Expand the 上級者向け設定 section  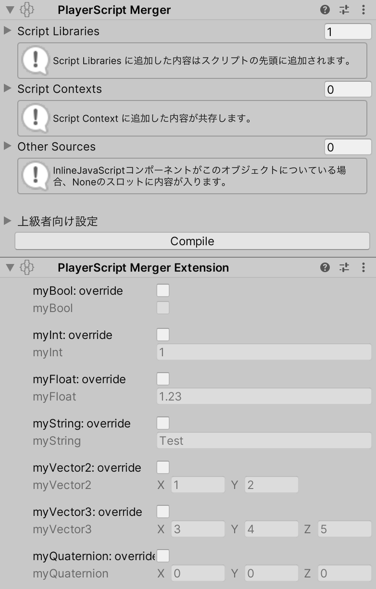[7, 221]
